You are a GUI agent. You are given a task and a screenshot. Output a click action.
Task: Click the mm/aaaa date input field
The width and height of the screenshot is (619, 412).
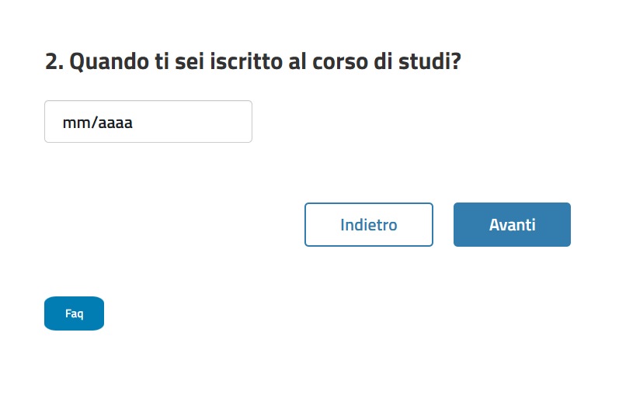click(148, 122)
